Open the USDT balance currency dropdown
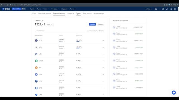The image size is (179, 100). pyautogui.click(x=50, y=24)
